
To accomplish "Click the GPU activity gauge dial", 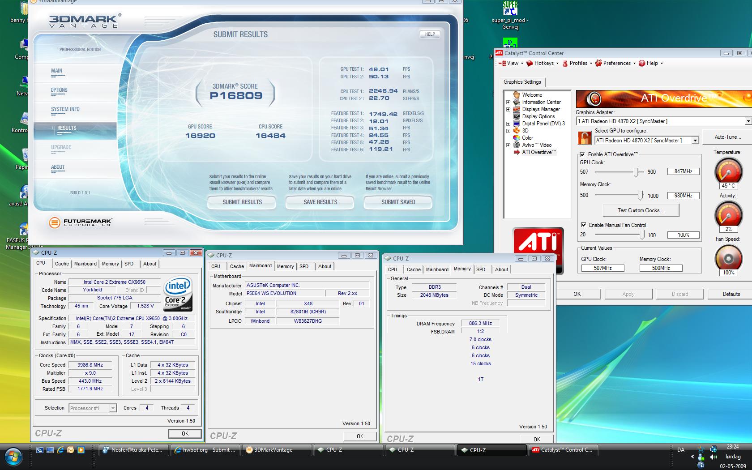I will [x=728, y=214].
